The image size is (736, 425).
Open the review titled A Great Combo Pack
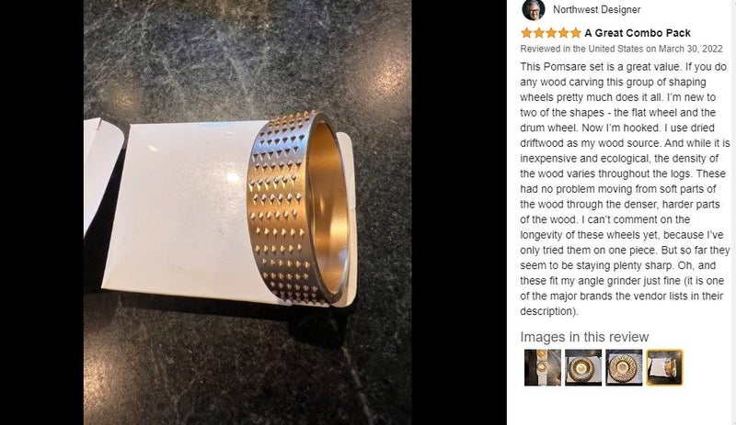(638, 33)
